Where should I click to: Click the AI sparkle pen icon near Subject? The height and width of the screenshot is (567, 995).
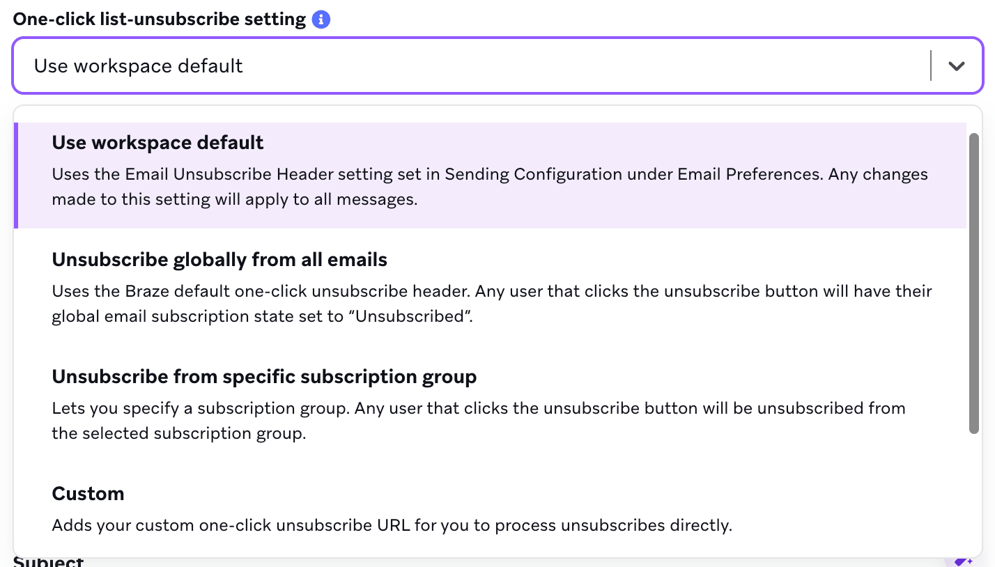coord(962,561)
